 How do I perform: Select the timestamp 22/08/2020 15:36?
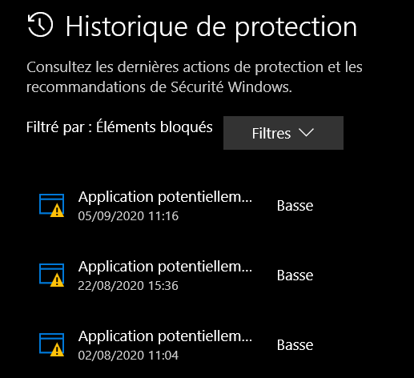click(128, 286)
